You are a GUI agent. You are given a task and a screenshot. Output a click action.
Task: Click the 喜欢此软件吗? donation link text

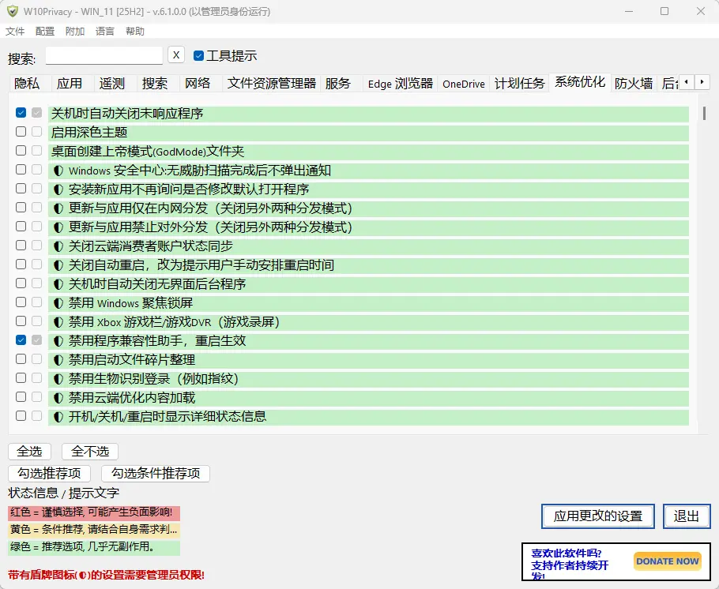tap(567, 553)
